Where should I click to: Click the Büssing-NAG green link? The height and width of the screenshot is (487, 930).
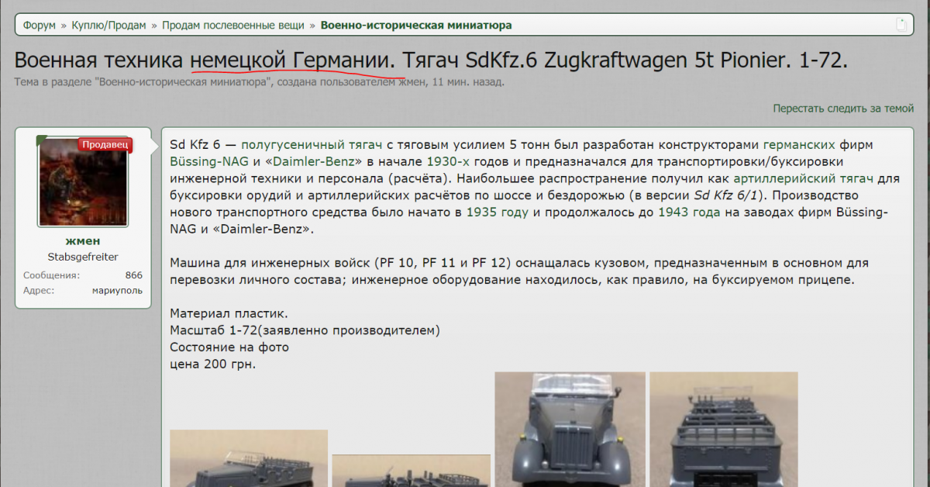(206, 162)
